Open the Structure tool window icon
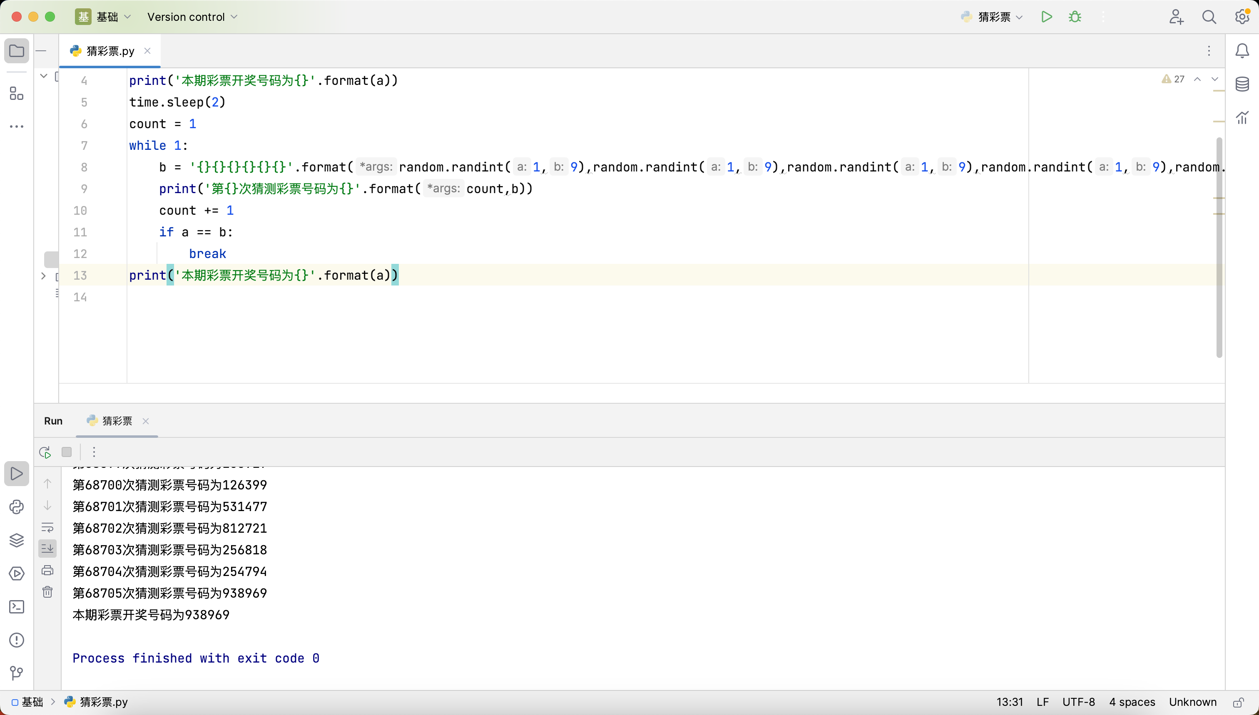This screenshot has width=1259, height=715. [17, 93]
